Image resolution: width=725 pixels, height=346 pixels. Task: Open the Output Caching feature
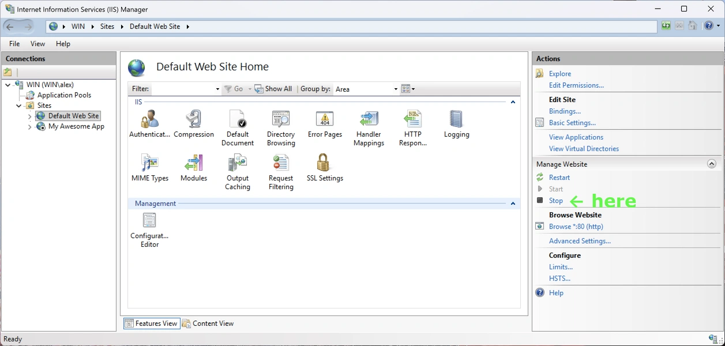tap(237, 172)
